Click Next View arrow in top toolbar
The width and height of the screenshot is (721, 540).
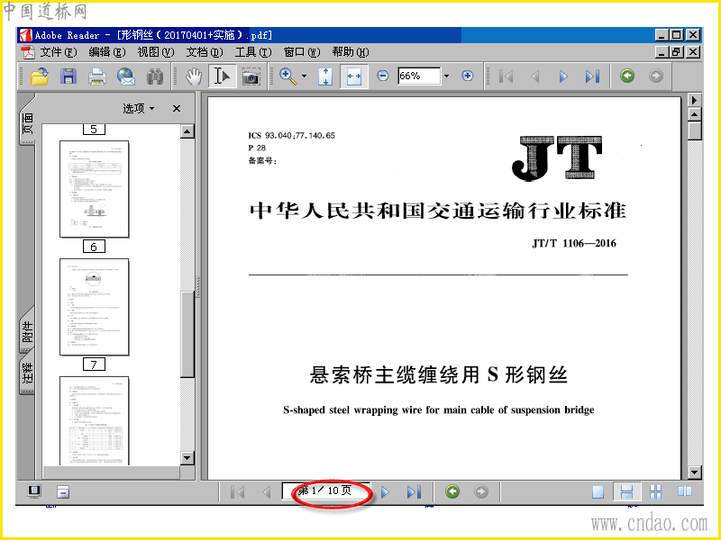[x=656, y=76]
